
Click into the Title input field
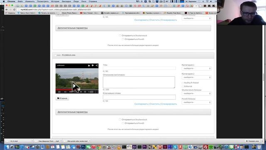pos(139,68)
